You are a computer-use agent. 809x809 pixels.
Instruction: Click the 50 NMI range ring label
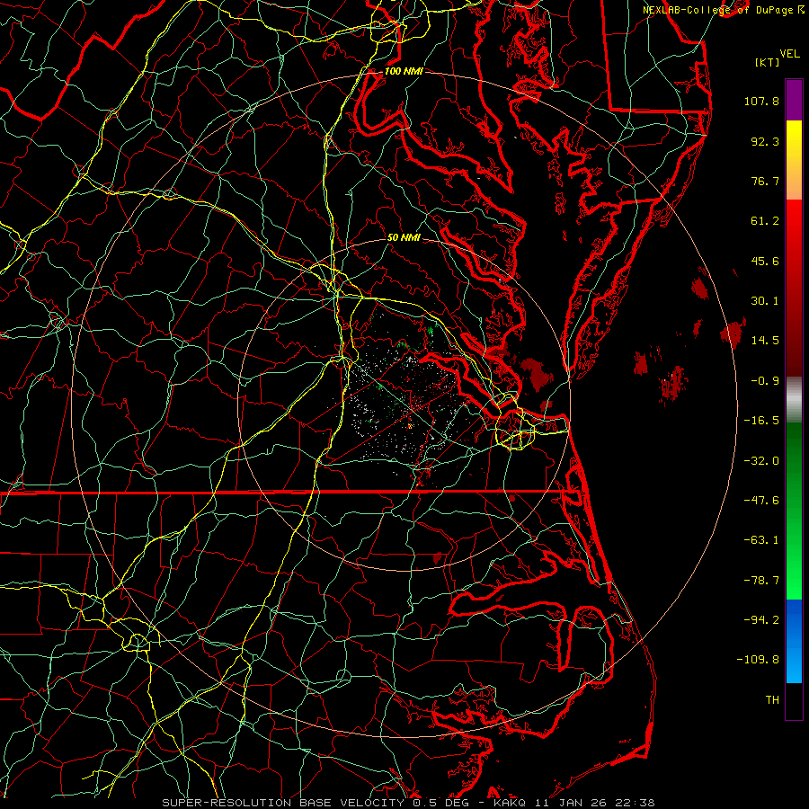point(404,237)
